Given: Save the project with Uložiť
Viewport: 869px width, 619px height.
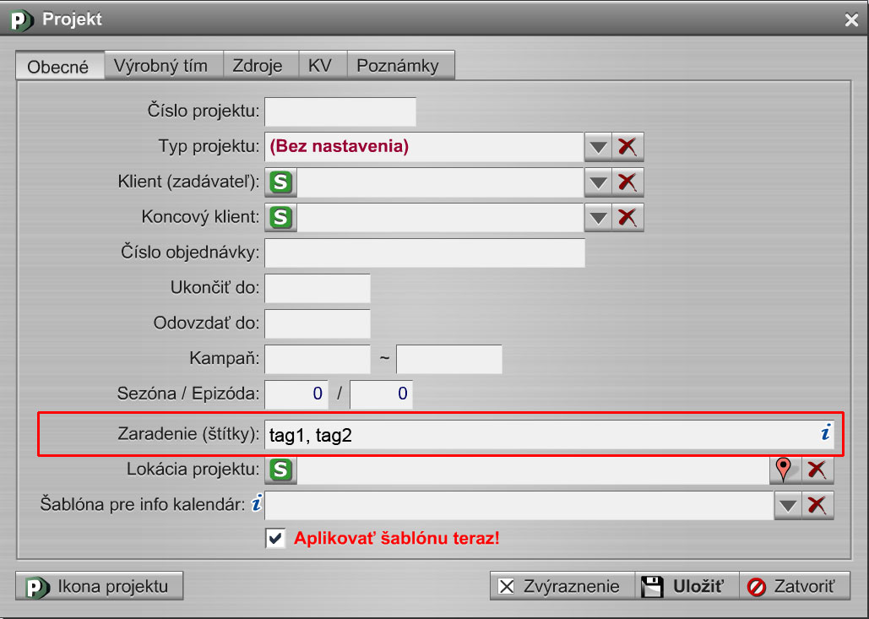Looking at the screenshot, I should (687, 585).
